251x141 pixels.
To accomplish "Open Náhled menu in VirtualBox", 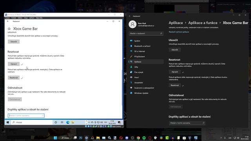I will click(x=20, y=18).
